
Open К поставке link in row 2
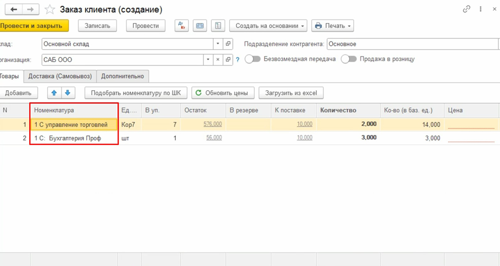point(305,138)
